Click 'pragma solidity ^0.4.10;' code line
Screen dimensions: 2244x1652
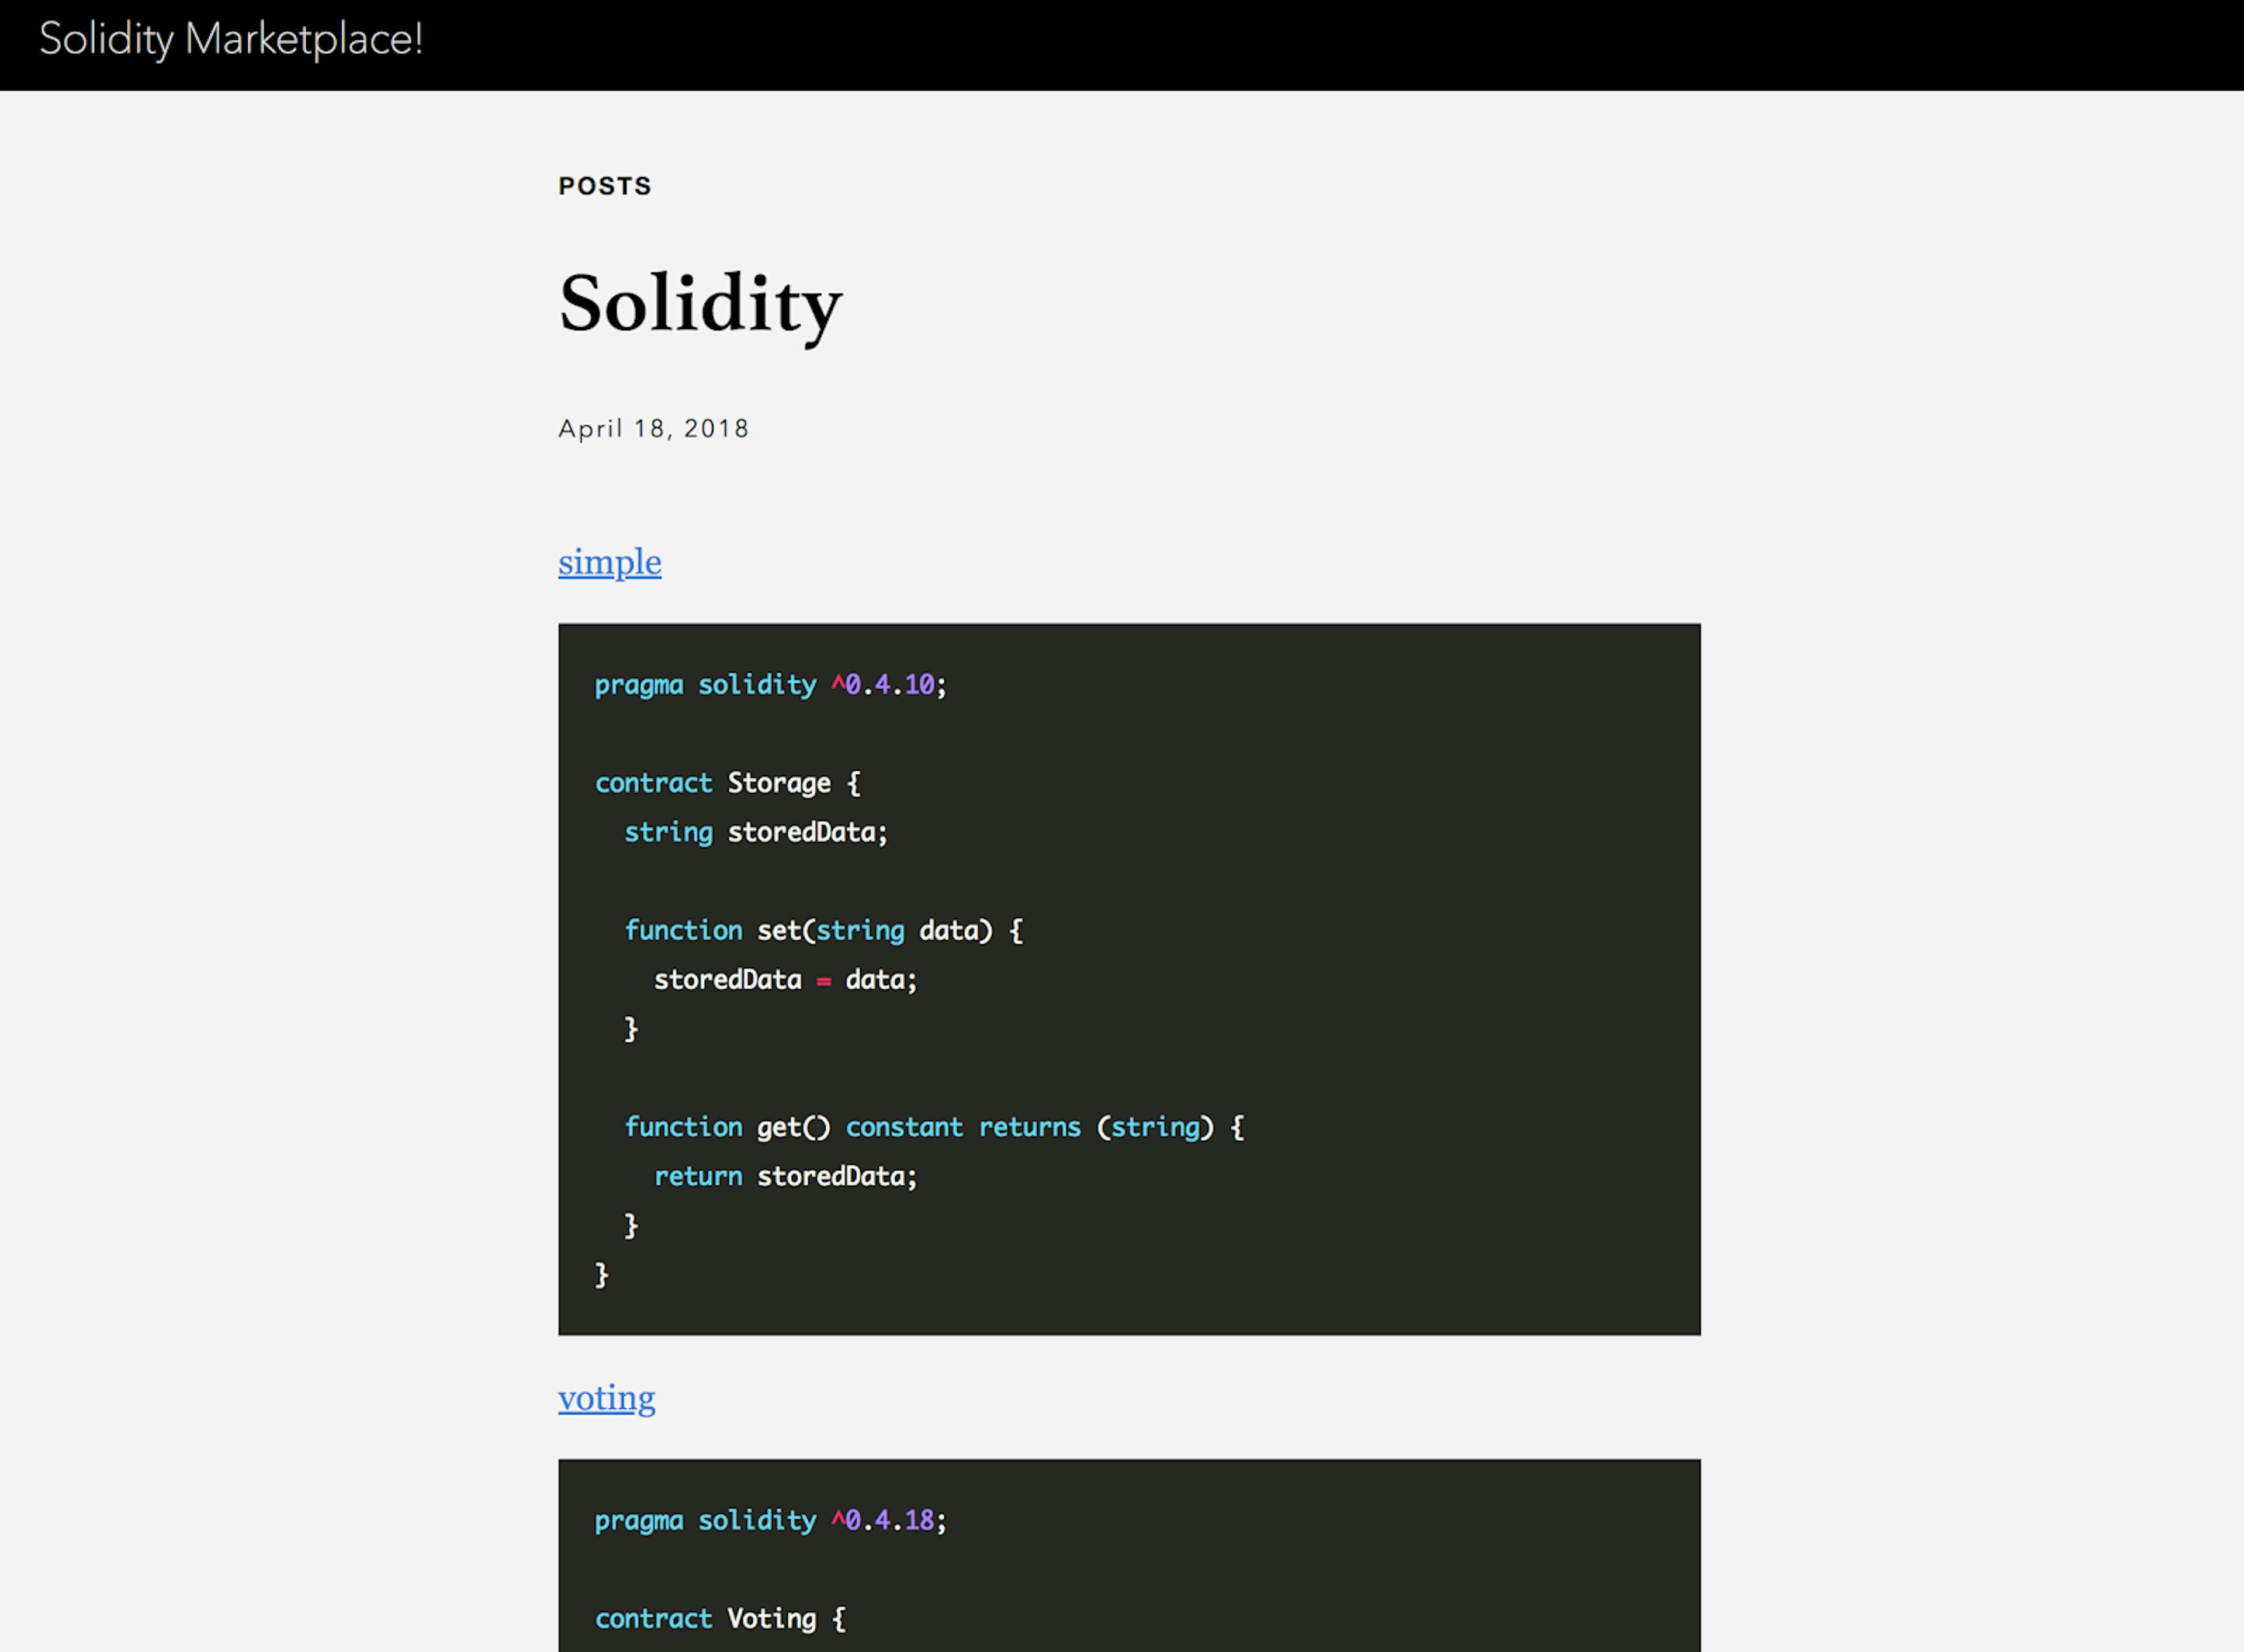(x=769, y=685)
